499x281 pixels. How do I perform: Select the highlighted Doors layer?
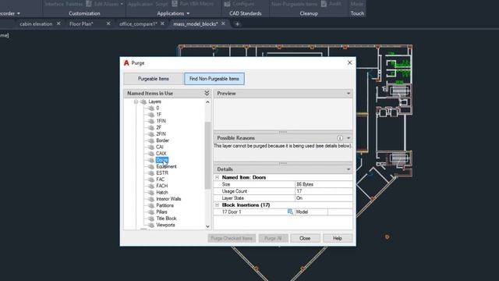click(162, 160)
